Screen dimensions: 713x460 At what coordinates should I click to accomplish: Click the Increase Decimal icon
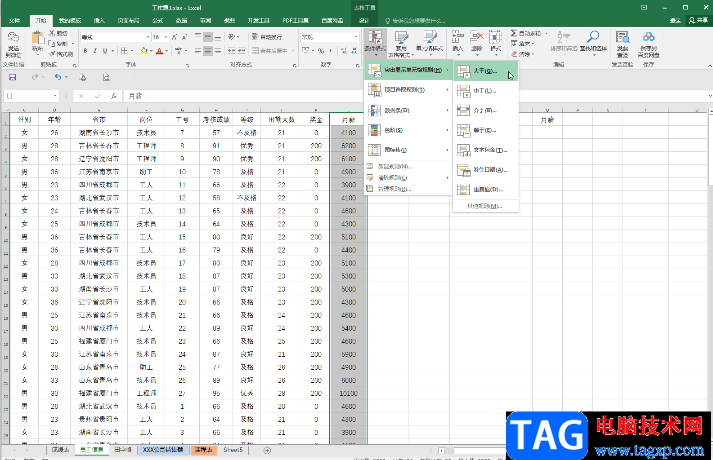tap(345, 51)
